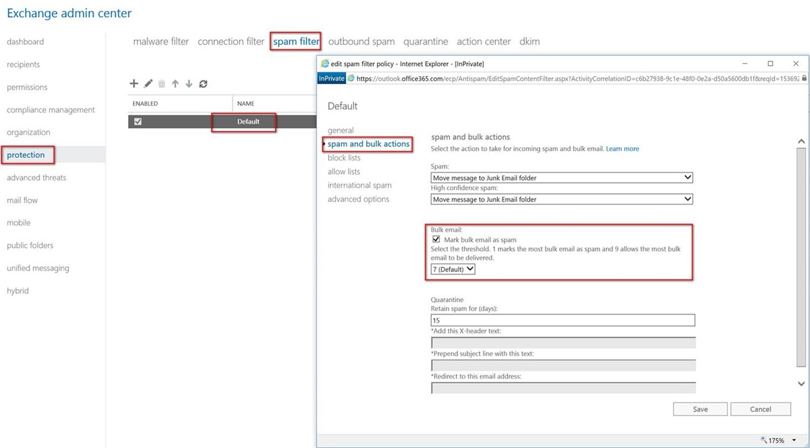
Task: Open block lists section
Action: click(x=344, y=158)
